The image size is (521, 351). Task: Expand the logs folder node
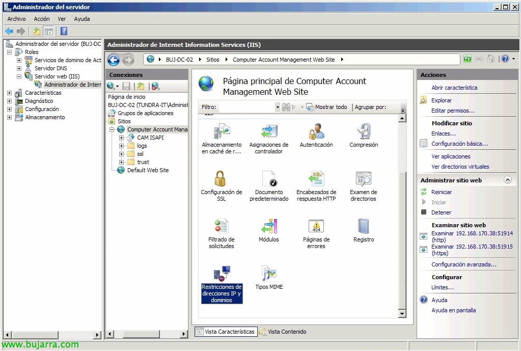click(x=122, y=146)
